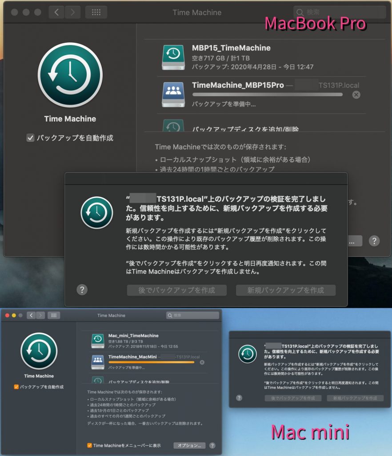
Task: Click help icon in large verification dialog
Action: pos(82,289)
